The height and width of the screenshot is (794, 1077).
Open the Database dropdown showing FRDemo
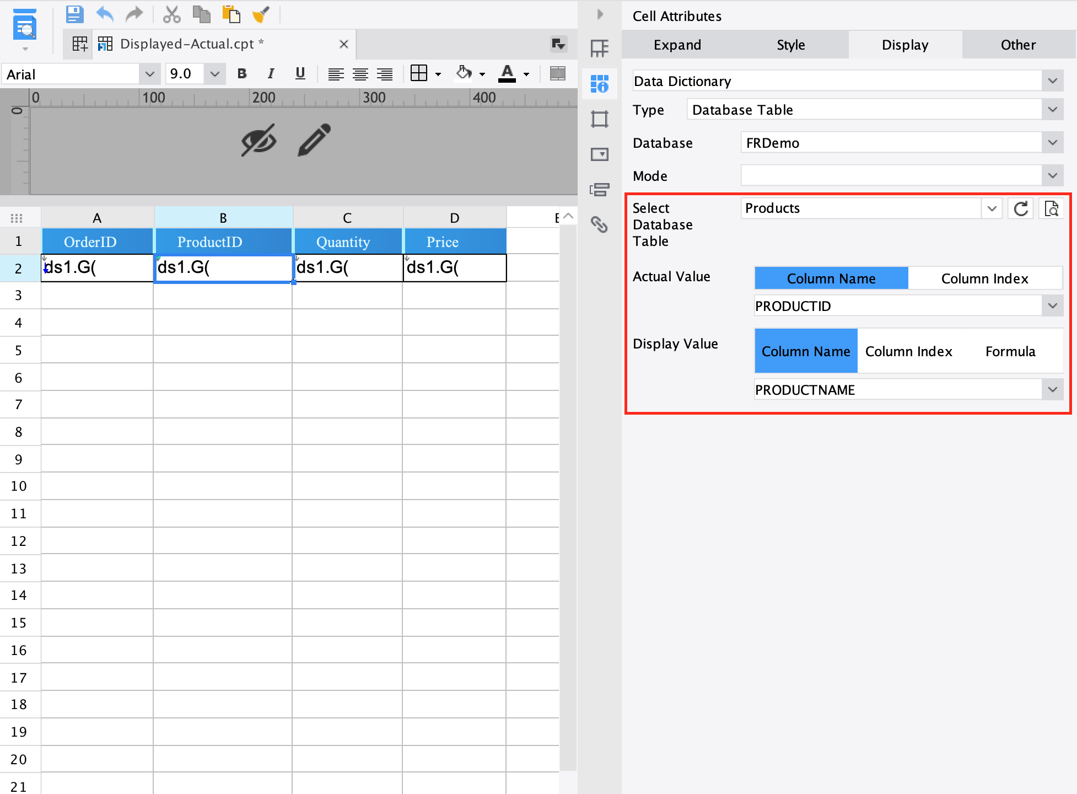1053,142
